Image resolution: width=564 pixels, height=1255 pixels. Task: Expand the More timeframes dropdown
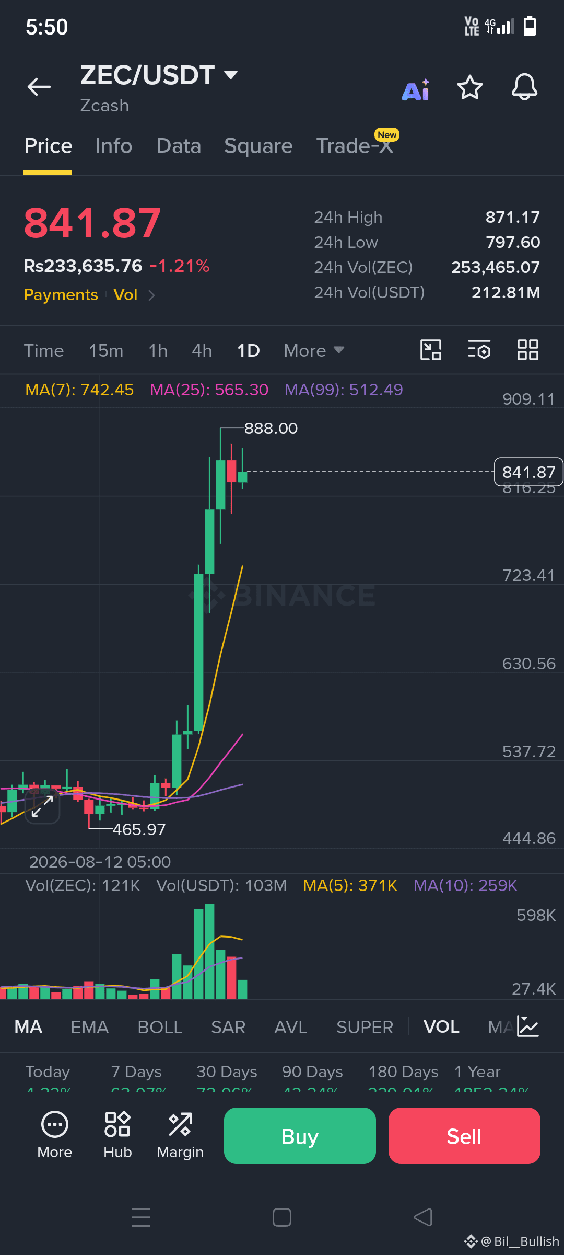click(314, 350)
